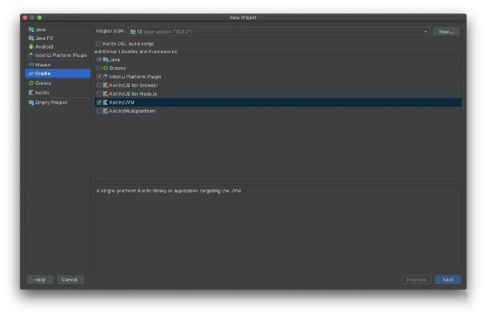Screen dimensions: 486x316
Task: Click the Java FX icon in the sidebar
Action: point(31,38)
